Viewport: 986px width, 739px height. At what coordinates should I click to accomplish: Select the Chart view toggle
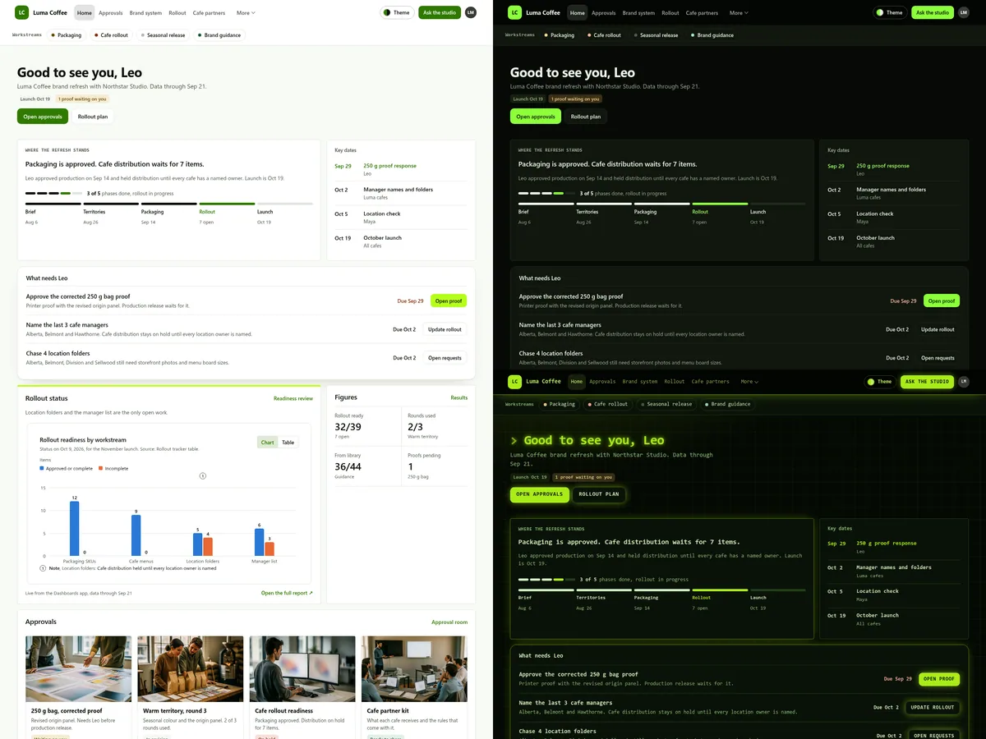[x=267, y=443]
